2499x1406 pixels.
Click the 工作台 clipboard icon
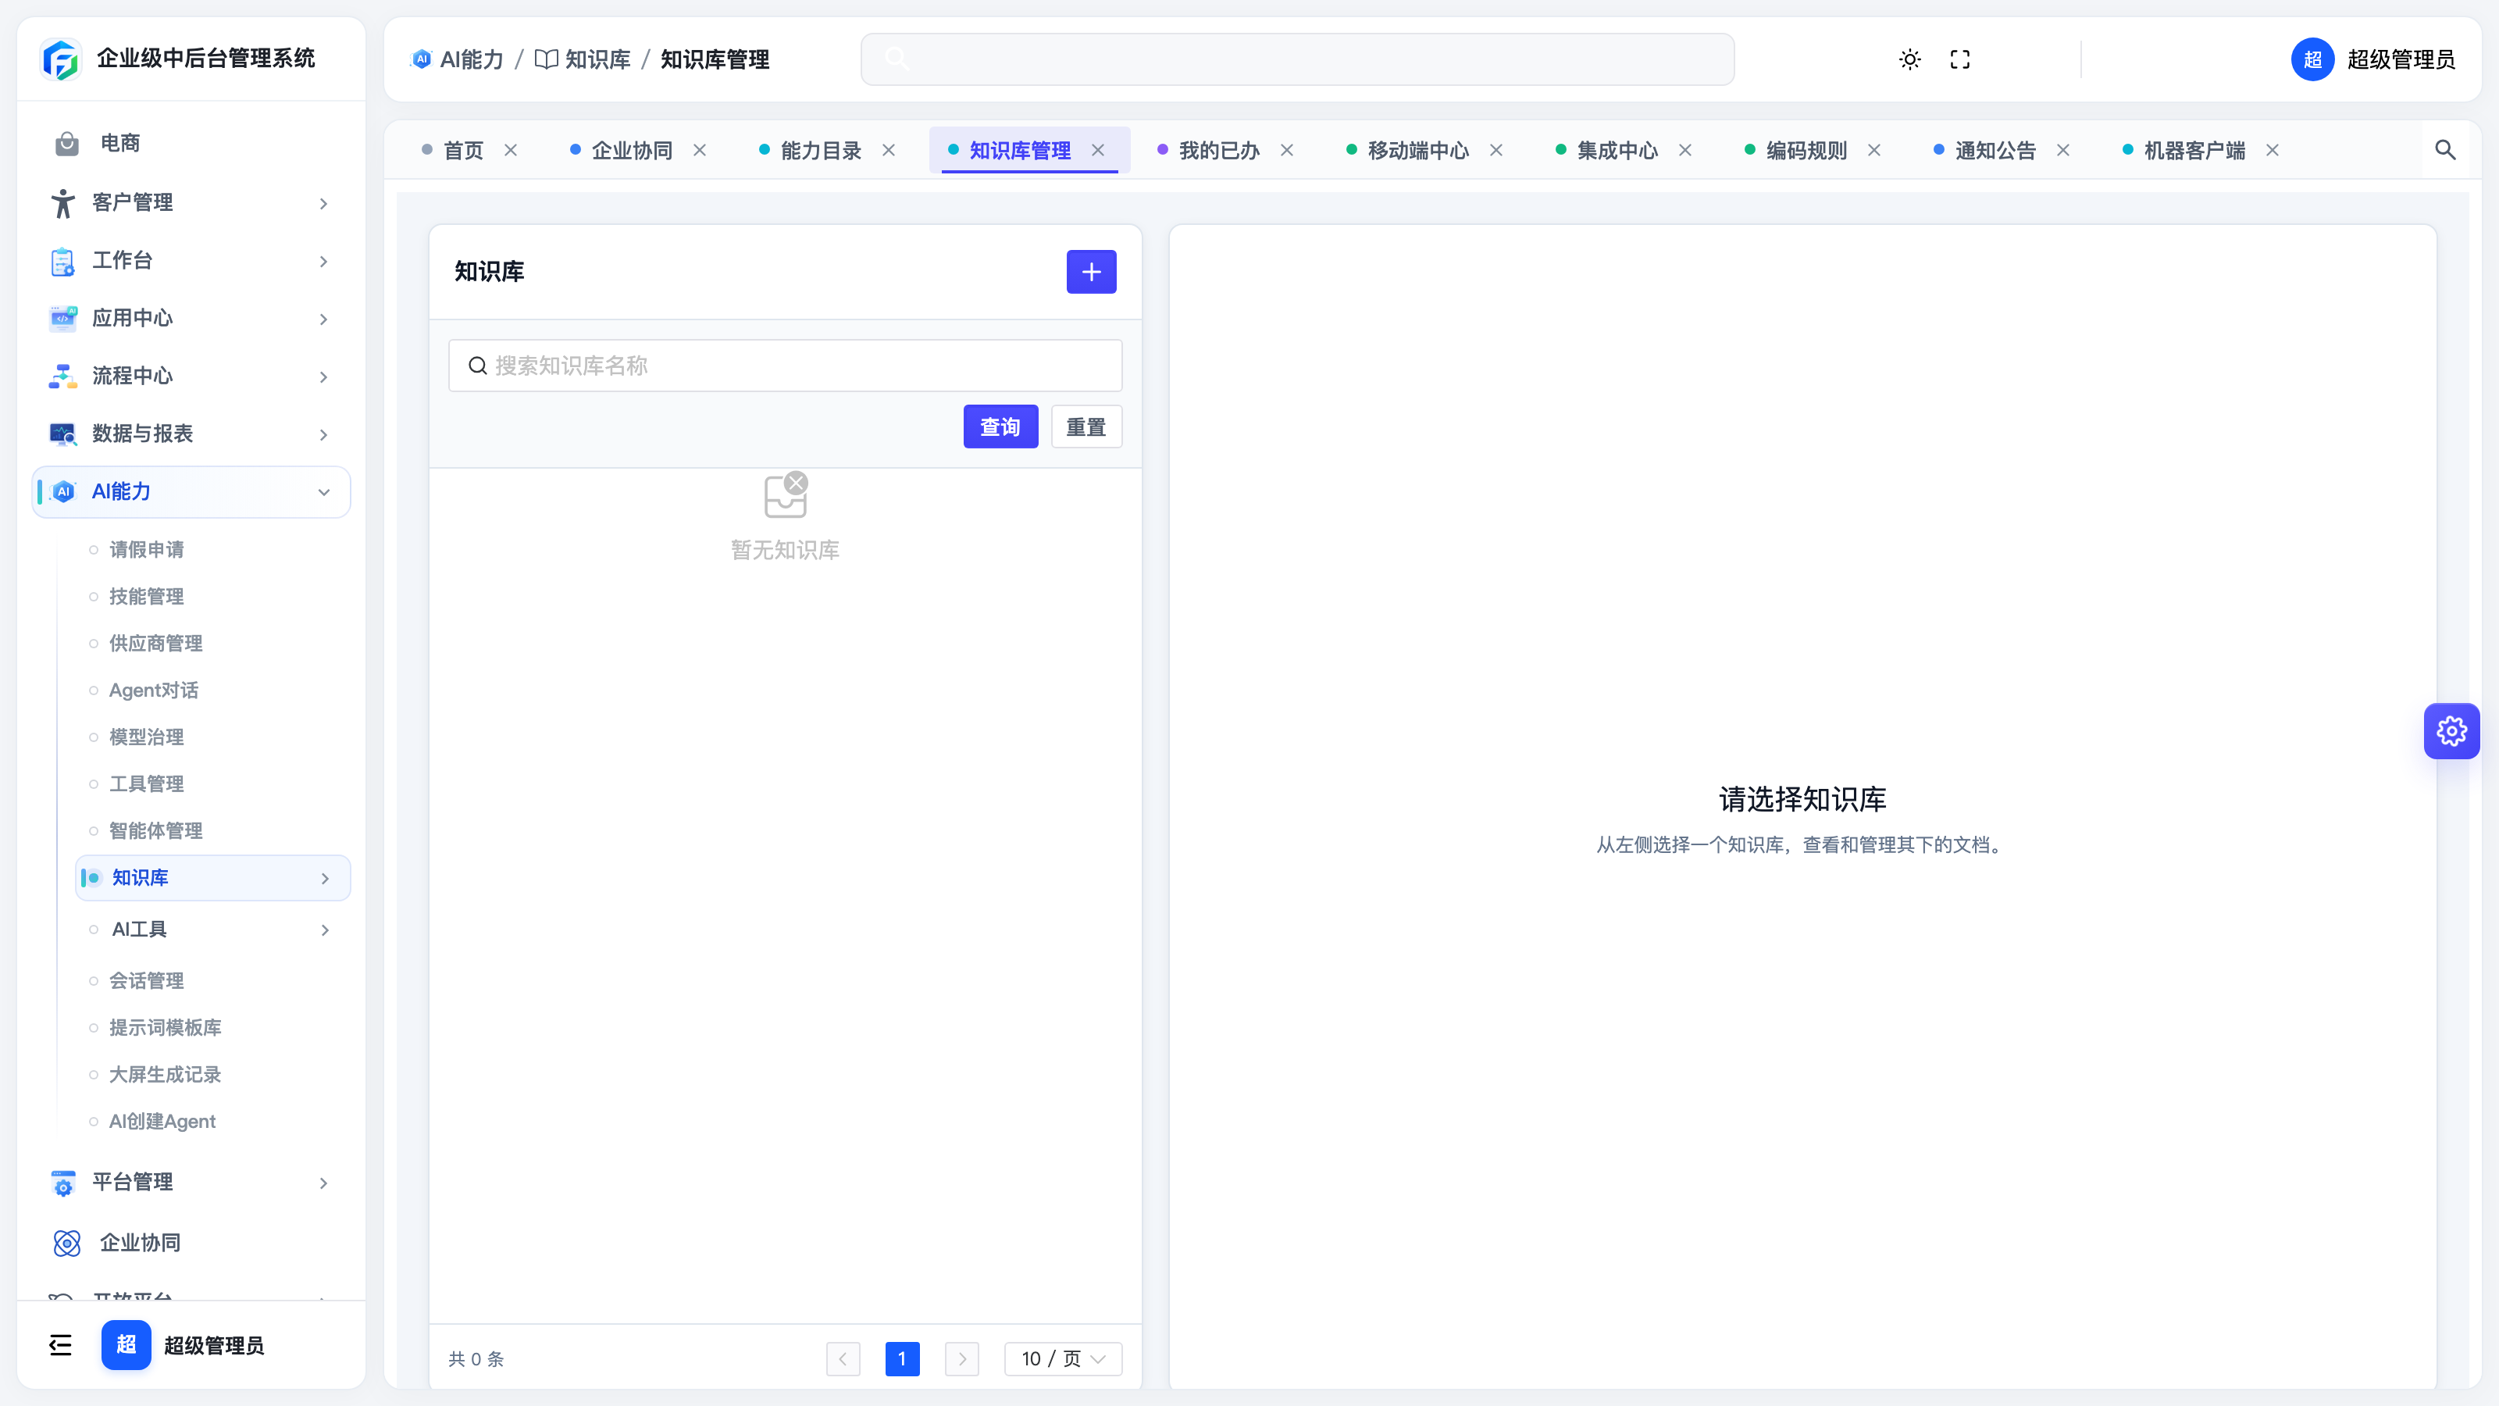tap(63, 261)
